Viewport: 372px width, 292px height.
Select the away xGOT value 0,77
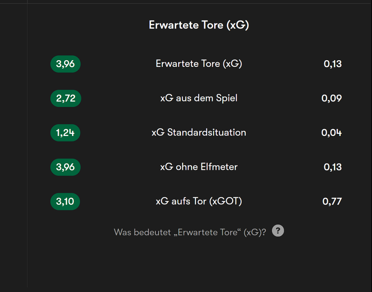point(332,201)
